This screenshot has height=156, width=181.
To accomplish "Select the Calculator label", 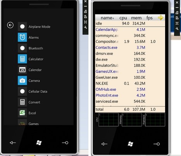I will coord(36,59).
